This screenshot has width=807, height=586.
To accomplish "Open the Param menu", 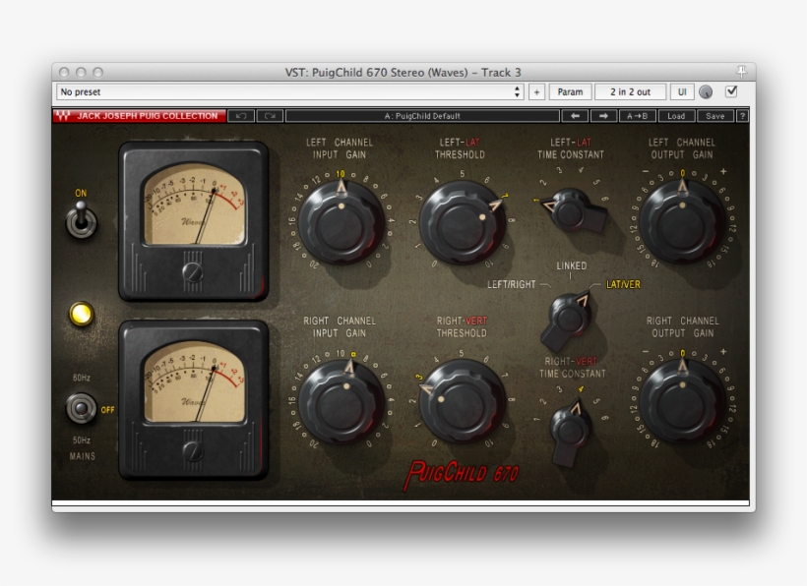I will [570, 92].
